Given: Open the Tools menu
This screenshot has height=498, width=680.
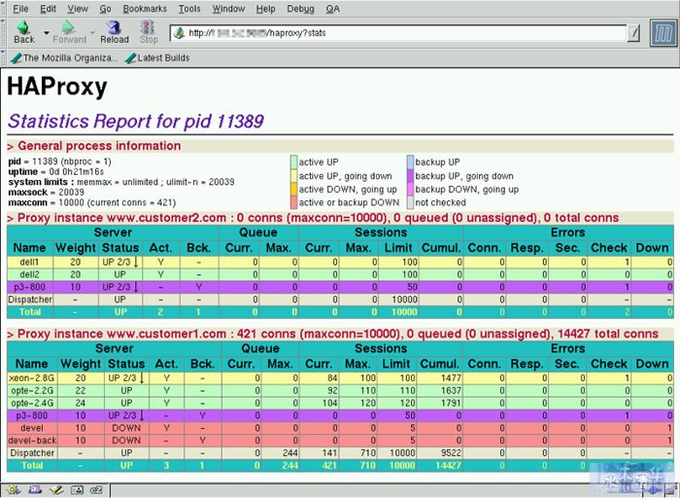Looking at the screenshot, I should coord(189,9).
